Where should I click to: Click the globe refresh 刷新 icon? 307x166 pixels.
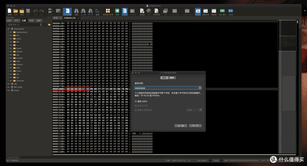149,11
